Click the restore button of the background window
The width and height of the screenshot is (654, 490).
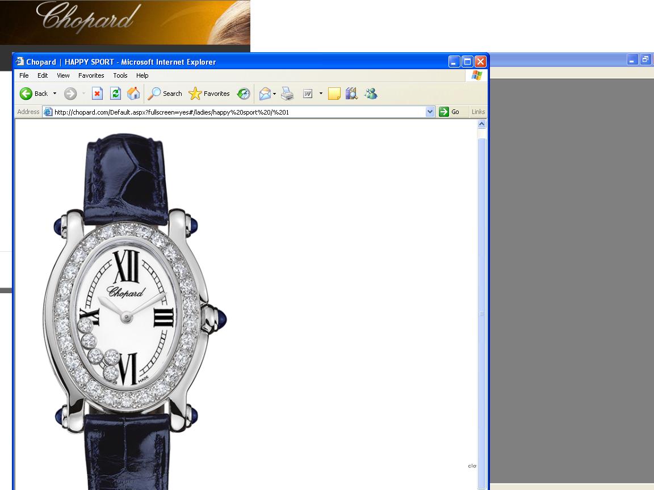645,60
